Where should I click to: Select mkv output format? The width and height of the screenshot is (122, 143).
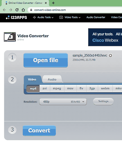click(117, 88)
